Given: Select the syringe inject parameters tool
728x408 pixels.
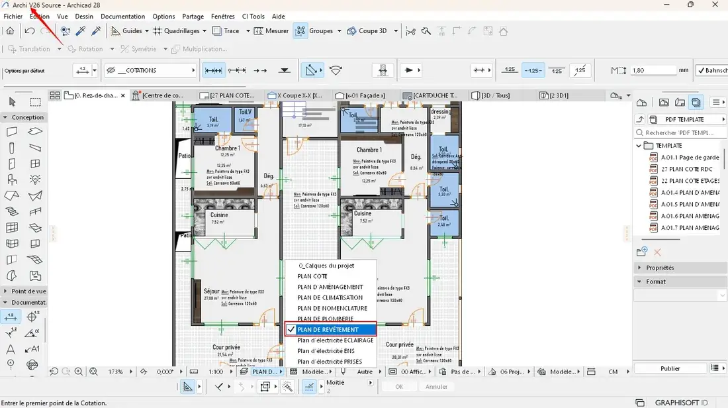Looking at the screenshot, I should 96,30.
